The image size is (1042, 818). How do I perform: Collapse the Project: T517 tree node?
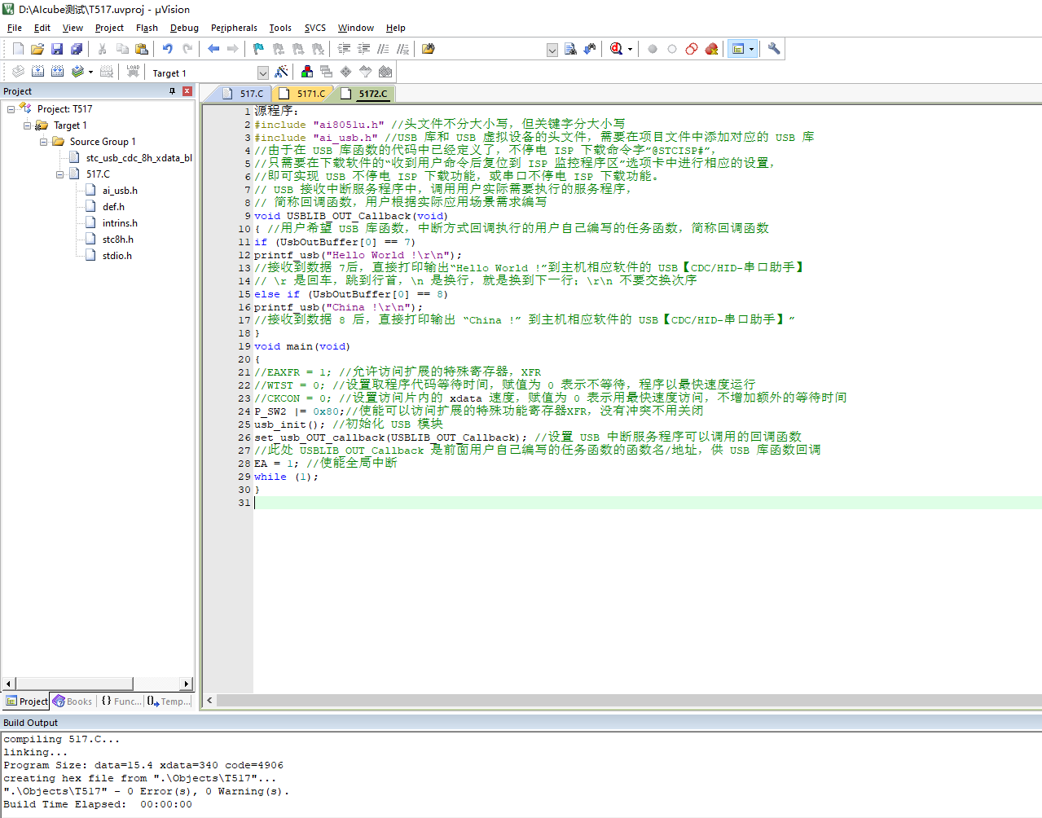click(11, 109)
